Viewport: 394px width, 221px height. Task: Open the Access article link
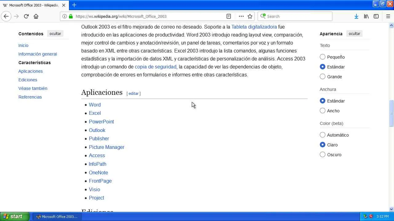click(x=97, y=155)
